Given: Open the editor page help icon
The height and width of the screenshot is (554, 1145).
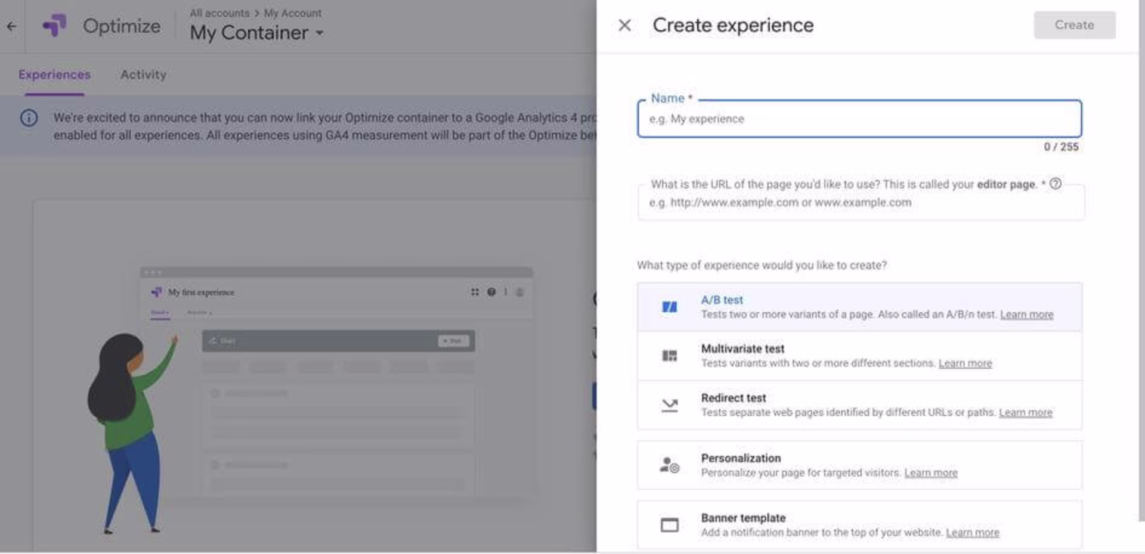Looking at the screenshot, I should [1056, 183].
